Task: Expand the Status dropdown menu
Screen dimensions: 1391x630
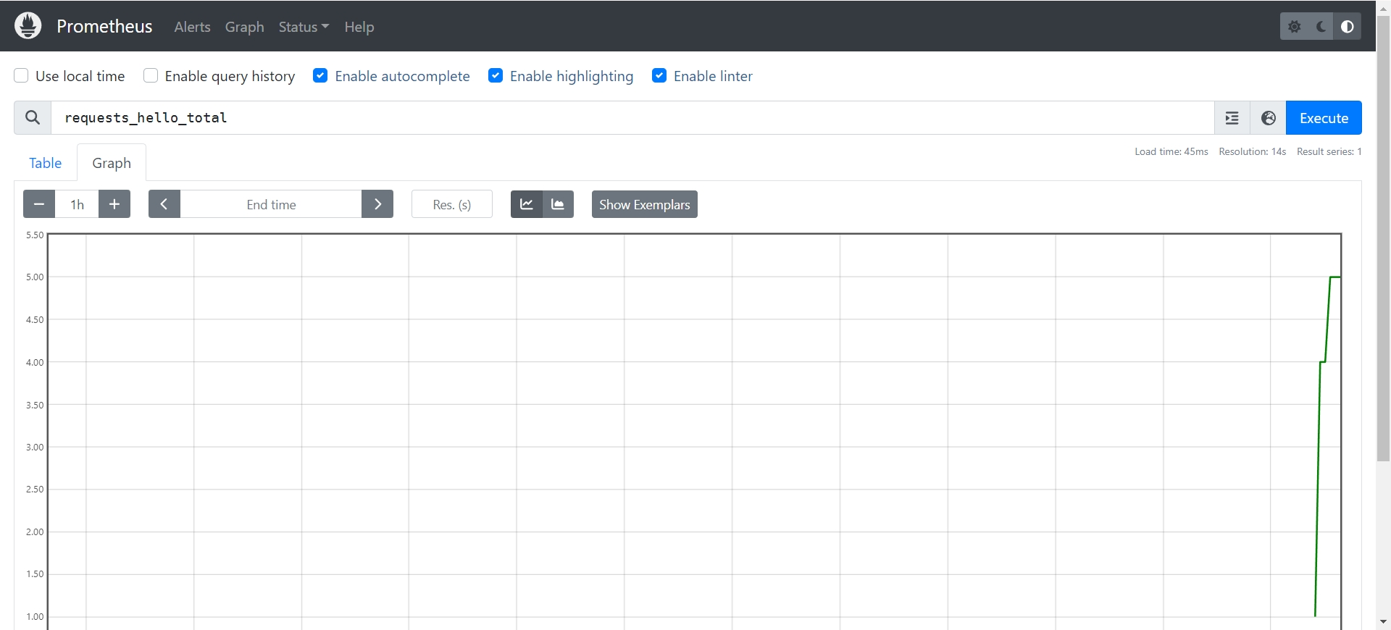Action: (304, 27)
